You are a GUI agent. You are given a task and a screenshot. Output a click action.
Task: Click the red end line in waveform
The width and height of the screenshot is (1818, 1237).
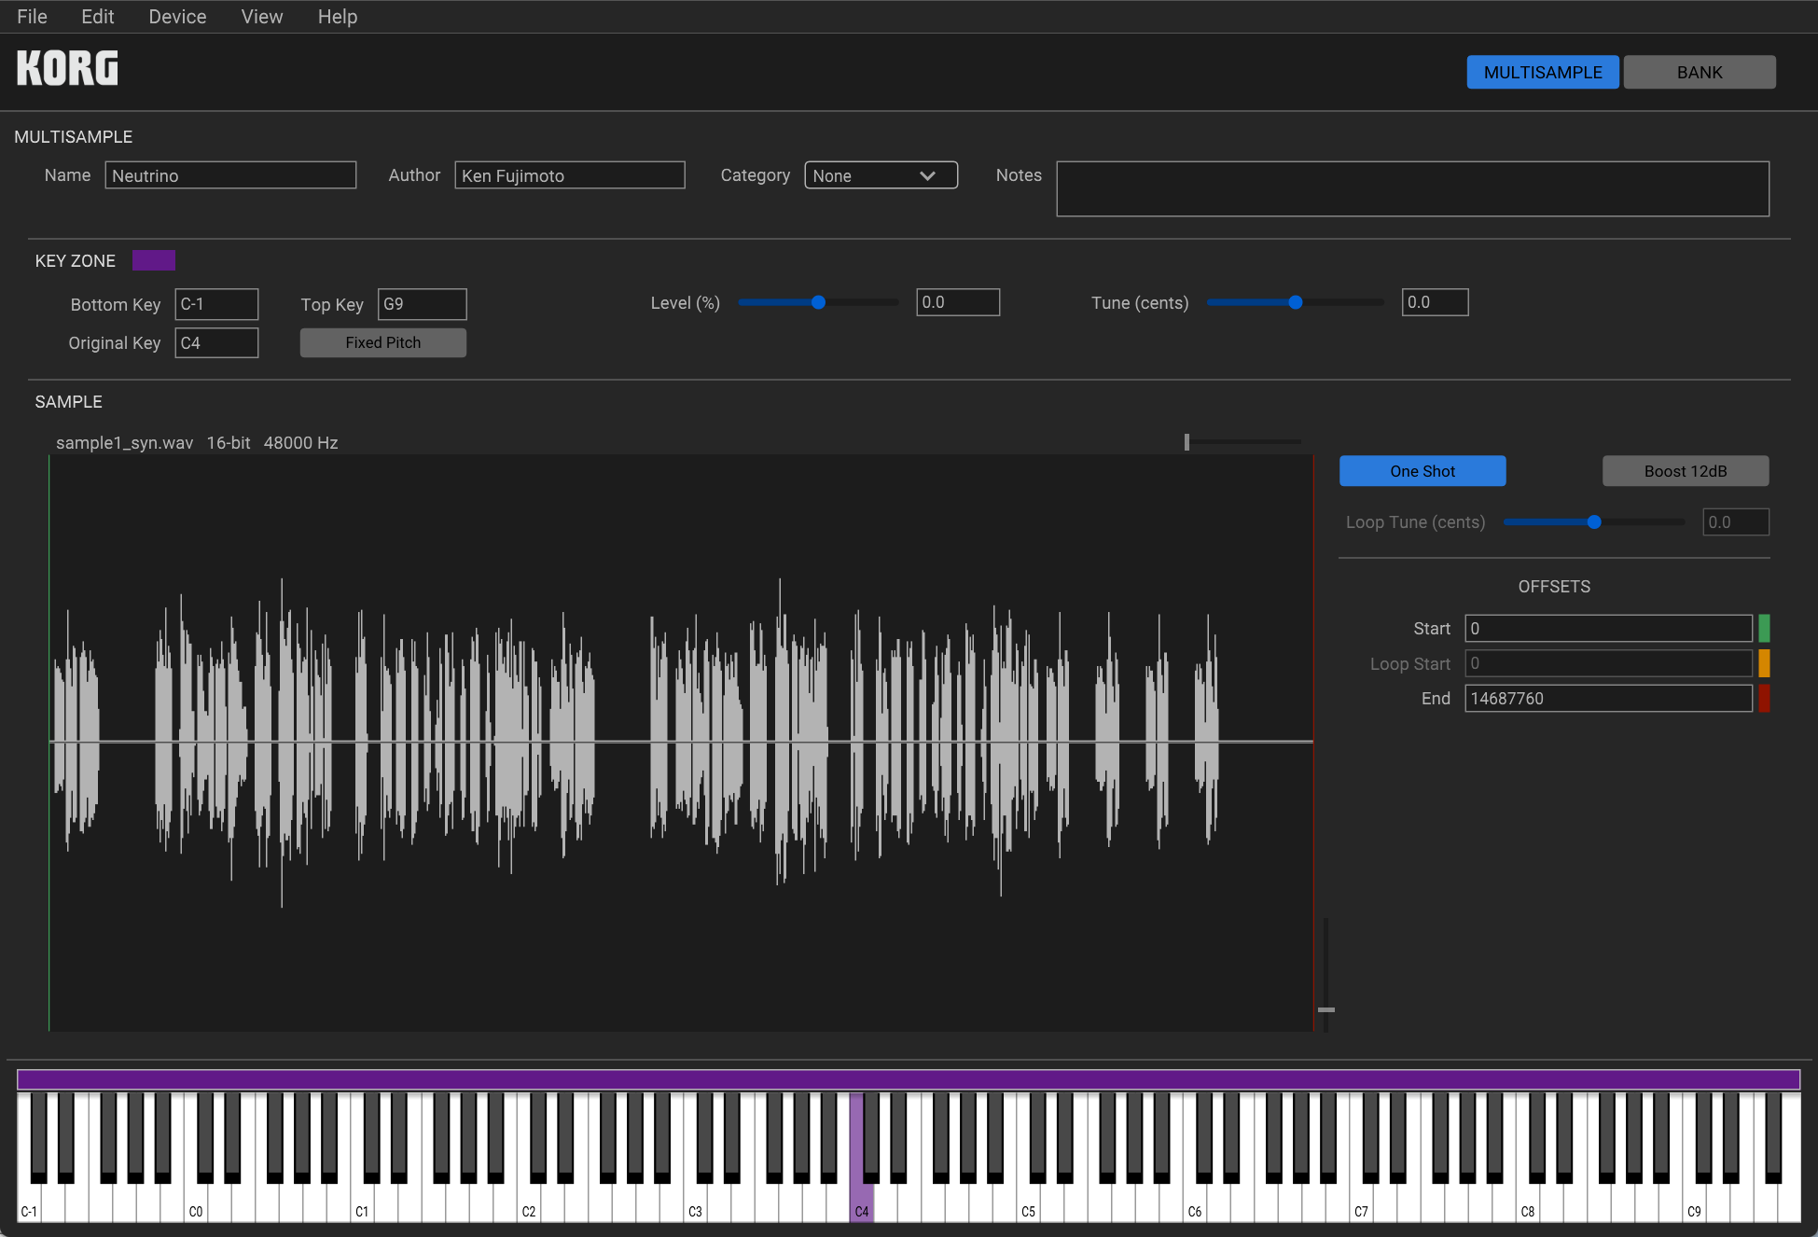1314,743
